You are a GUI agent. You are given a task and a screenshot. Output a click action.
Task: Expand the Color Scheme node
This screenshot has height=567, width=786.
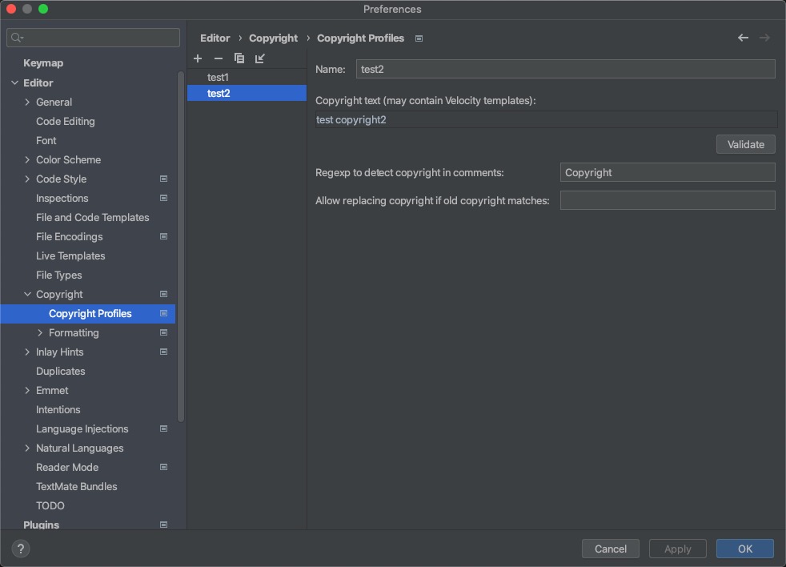[27, 159]
